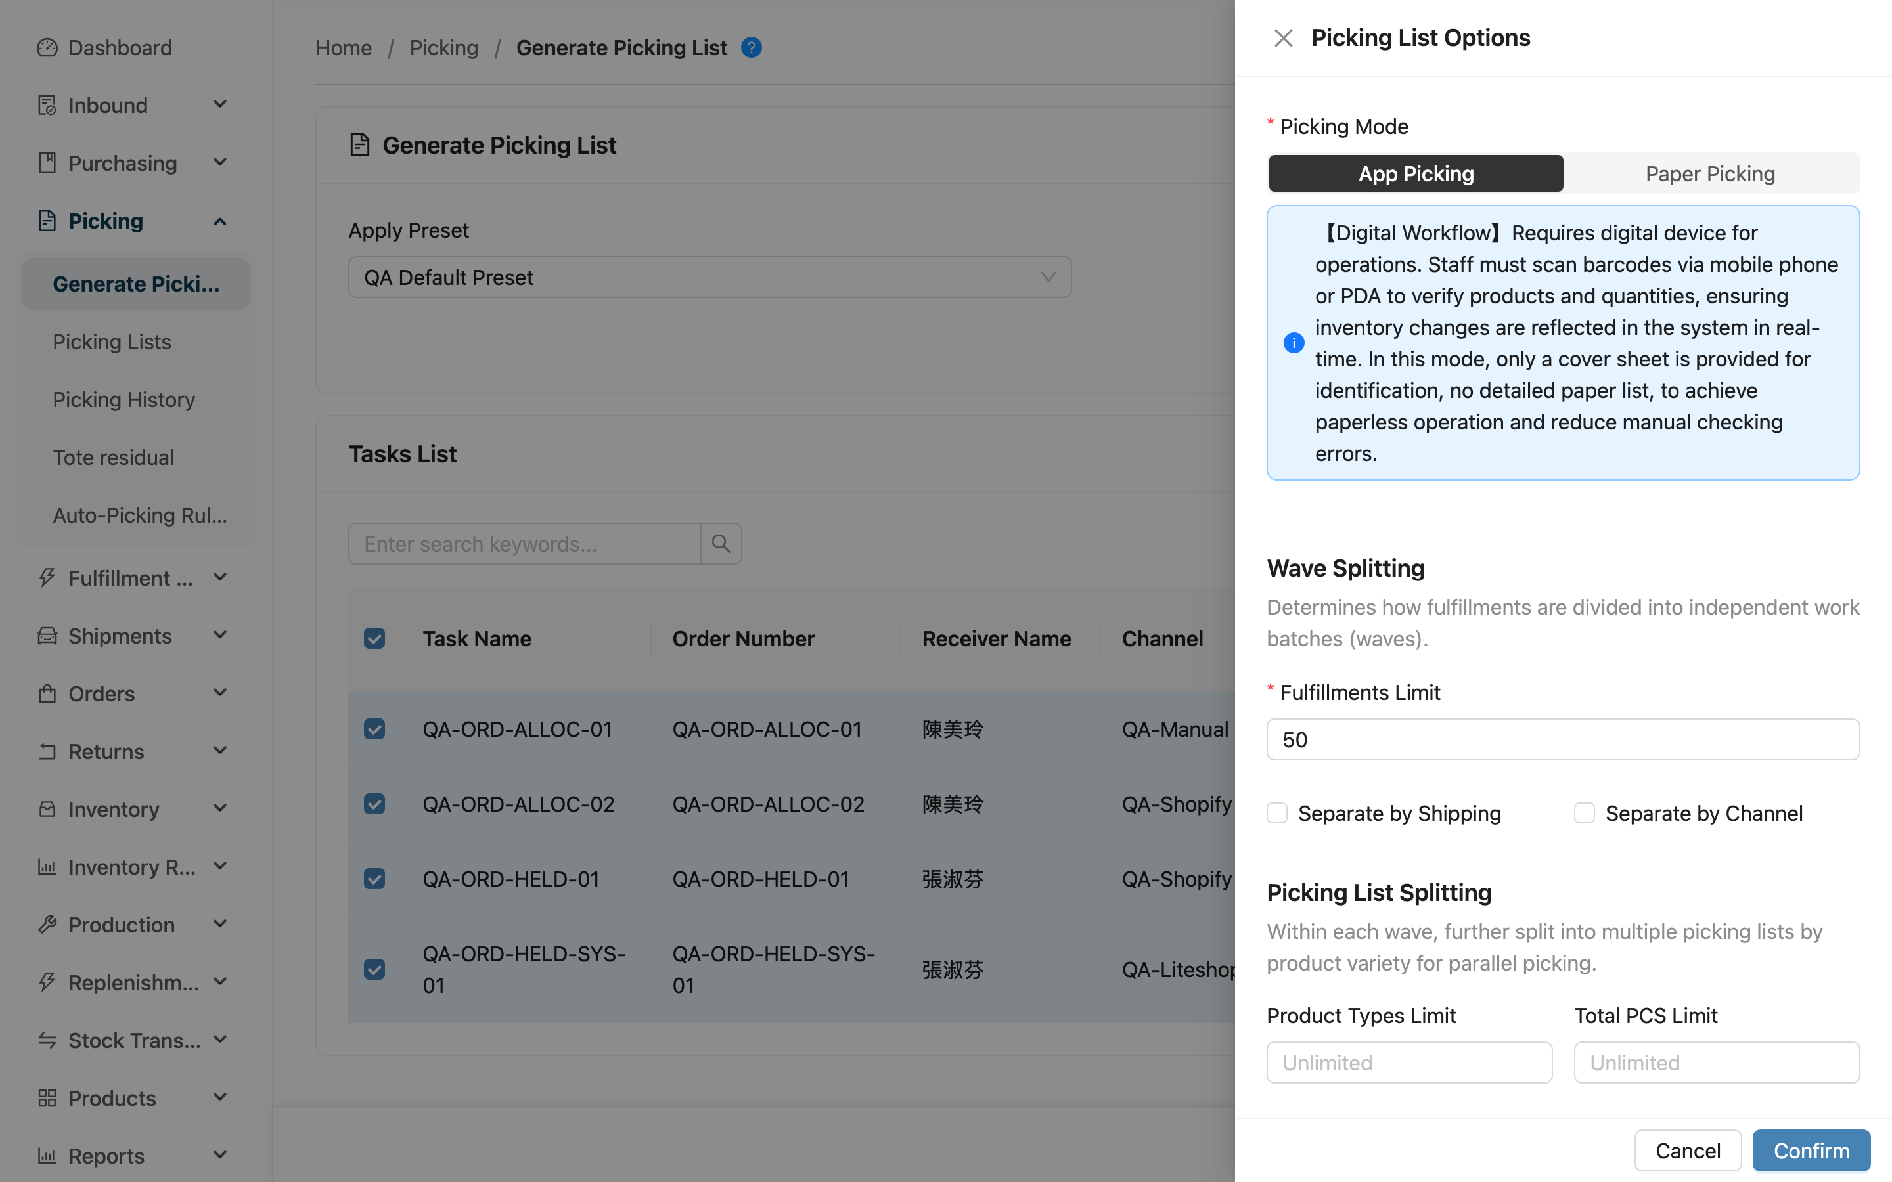Image resolution: width=1892 pixels, height=1182 pixels.
Task: Click the Confirm button
Action: [x=1811, y=1150]
